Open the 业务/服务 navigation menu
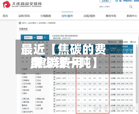This screenshot has width=139, height=114. (67, 16)
